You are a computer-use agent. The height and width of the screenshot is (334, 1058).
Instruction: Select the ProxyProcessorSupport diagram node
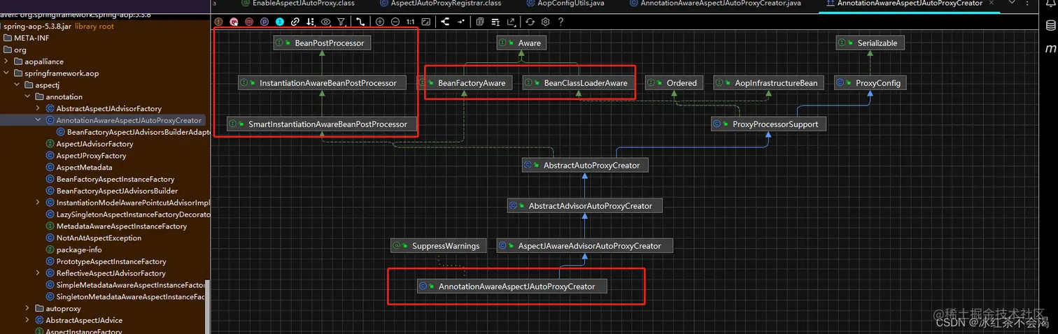(769, 124)
